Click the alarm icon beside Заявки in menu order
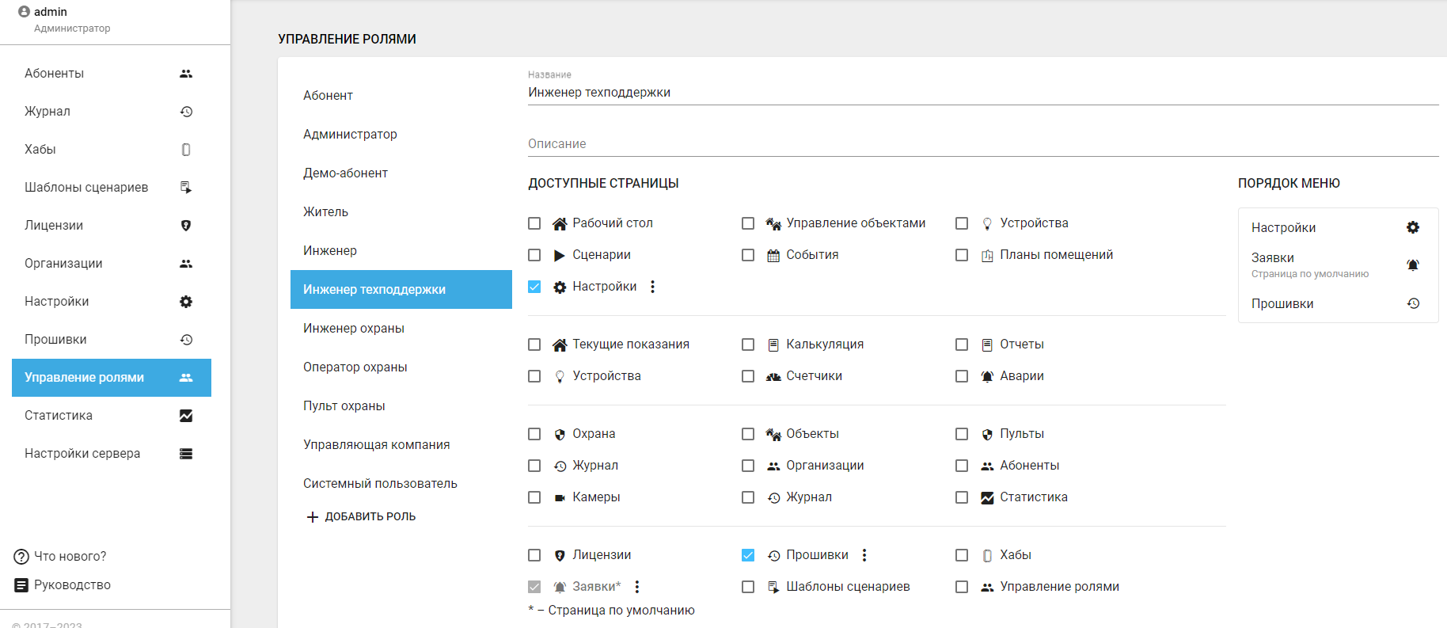Image resolution: width=1447 pixels, height=628 pixels. (1413, 265)
